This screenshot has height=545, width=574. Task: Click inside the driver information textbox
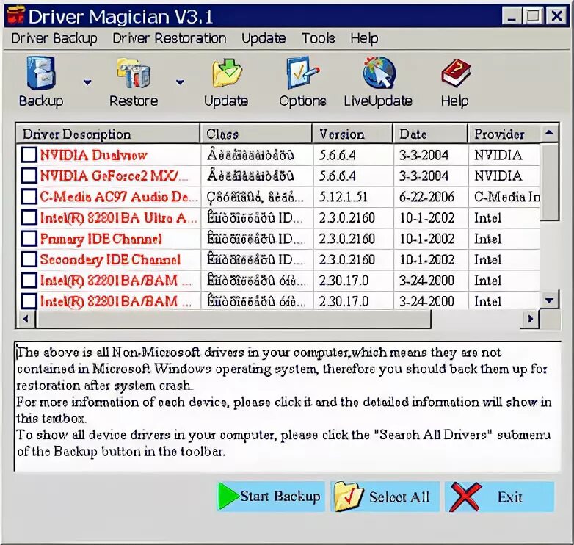(x=287, y=406)
